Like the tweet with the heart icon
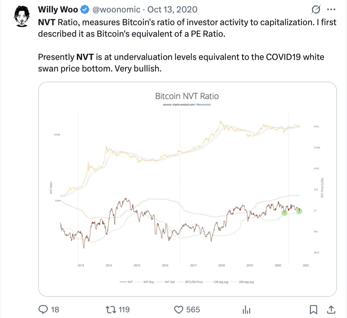The height and width of the screenshot is (318, 347). point(178,309)
